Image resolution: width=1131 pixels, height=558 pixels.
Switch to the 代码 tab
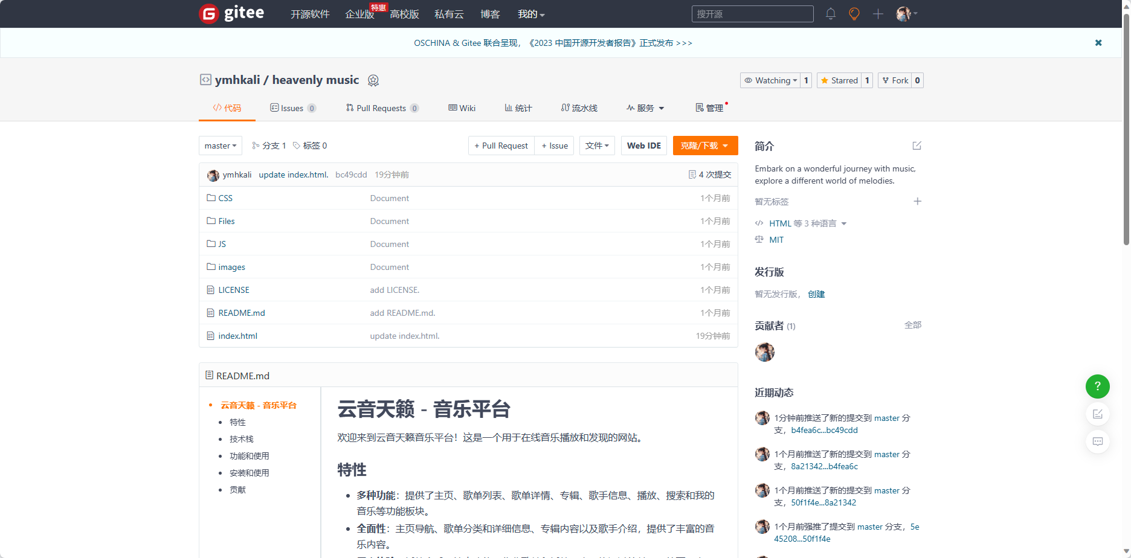(227, 108)
